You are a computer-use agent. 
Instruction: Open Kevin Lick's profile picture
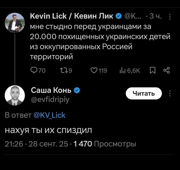[x=15, y=23]
